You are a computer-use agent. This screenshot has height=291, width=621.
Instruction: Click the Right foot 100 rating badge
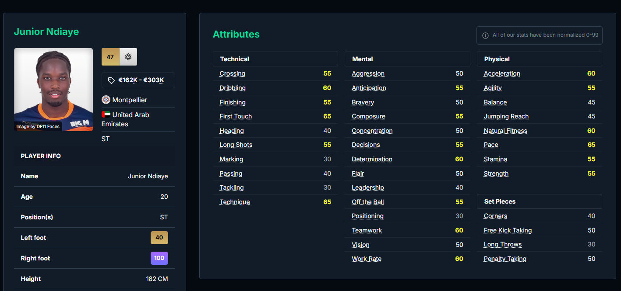pos(159,258)
